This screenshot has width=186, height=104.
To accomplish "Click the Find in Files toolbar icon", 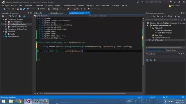I will point(69,9).
